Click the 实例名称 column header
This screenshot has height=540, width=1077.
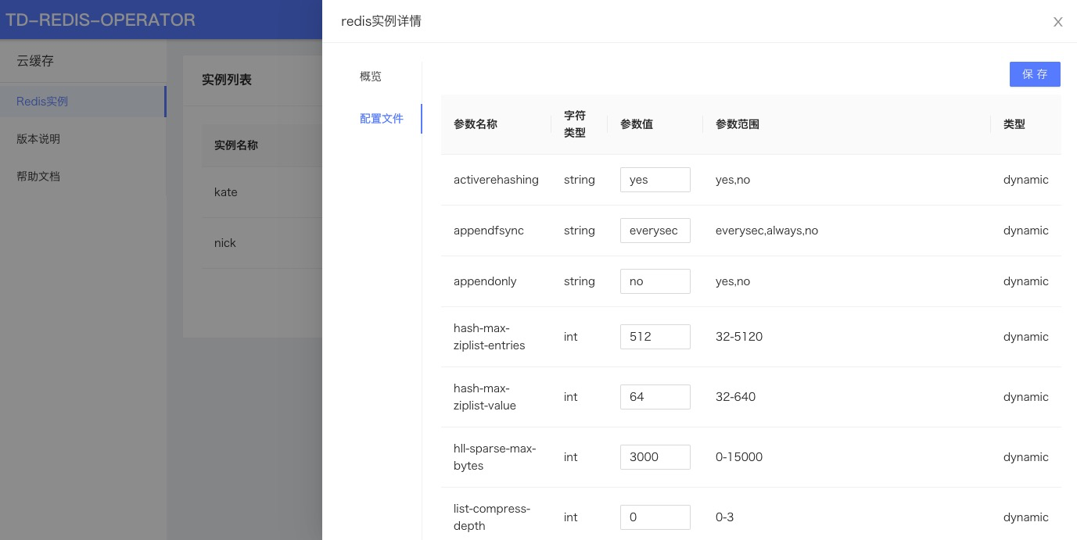click(x=236, y=145)
